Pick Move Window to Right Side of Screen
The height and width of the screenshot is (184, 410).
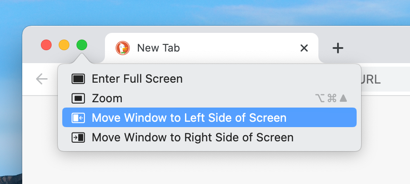(x=193, y=137)
